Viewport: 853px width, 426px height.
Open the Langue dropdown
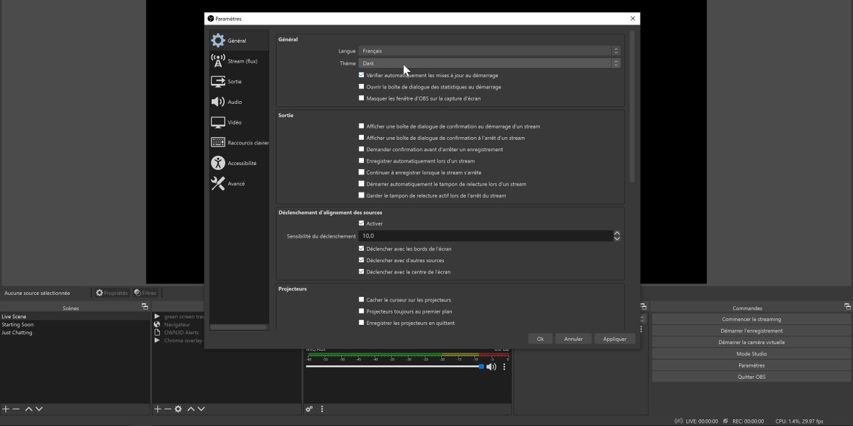pyautogui.click(x=488, y=51)
